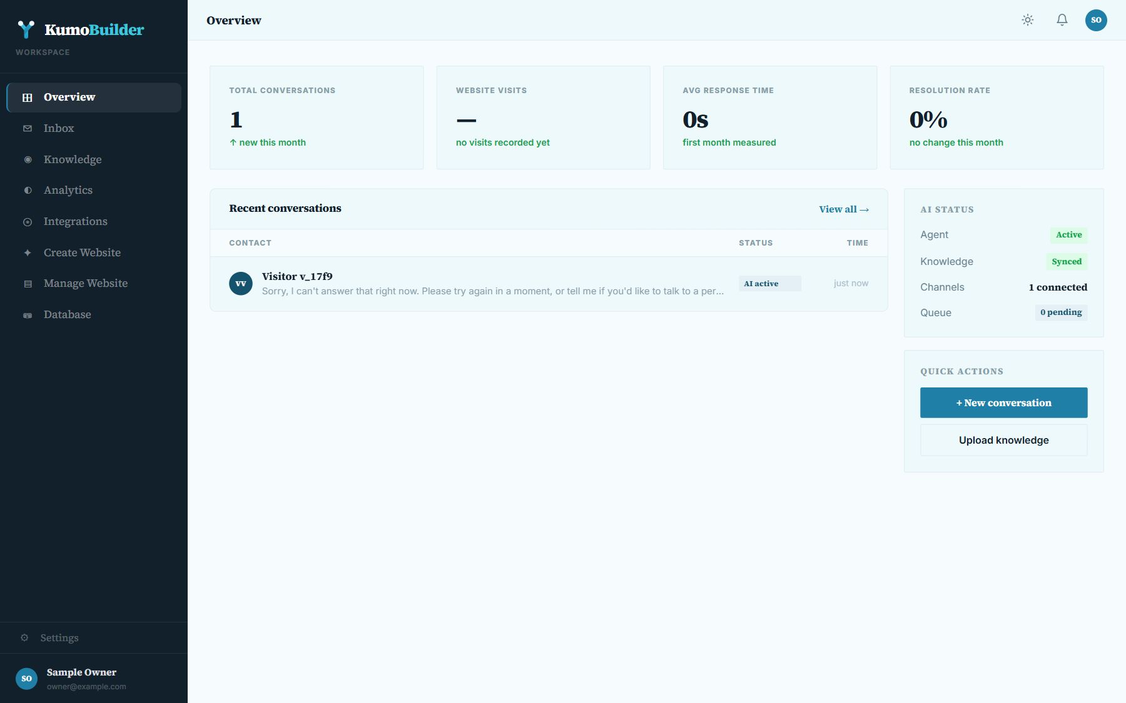Click the 1 connected channels value
1126x703 pixels.
click(1058, 287)
